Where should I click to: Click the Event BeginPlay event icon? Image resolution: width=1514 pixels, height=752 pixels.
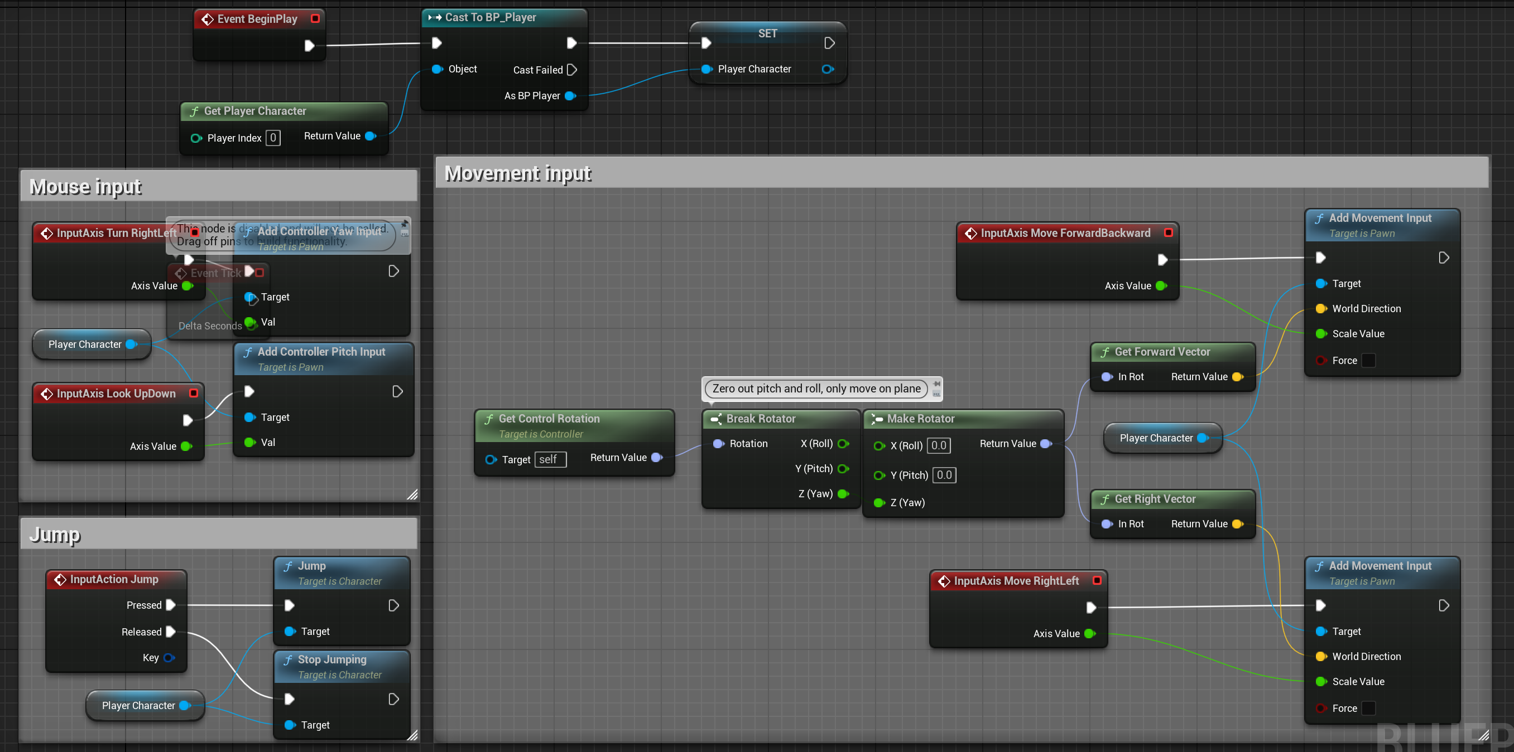coord(209,18)
